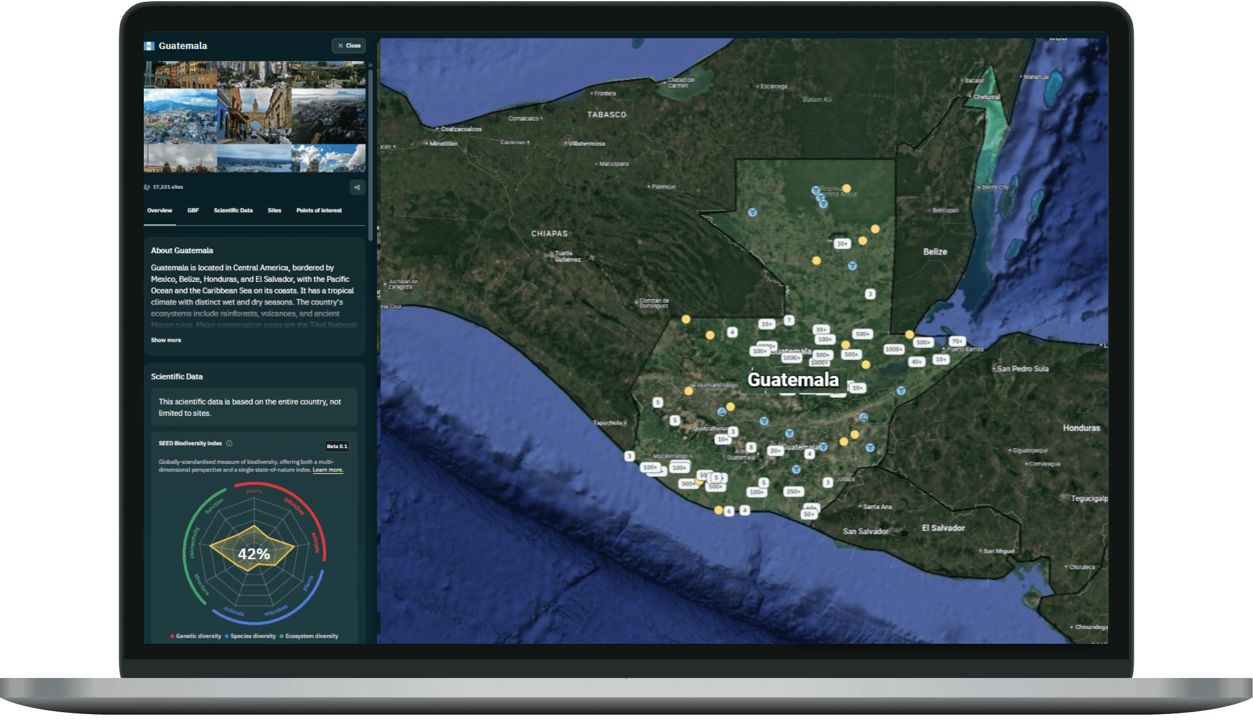Click the Guatemala flag icon
1253x722 pixels.
pos(149,46)
